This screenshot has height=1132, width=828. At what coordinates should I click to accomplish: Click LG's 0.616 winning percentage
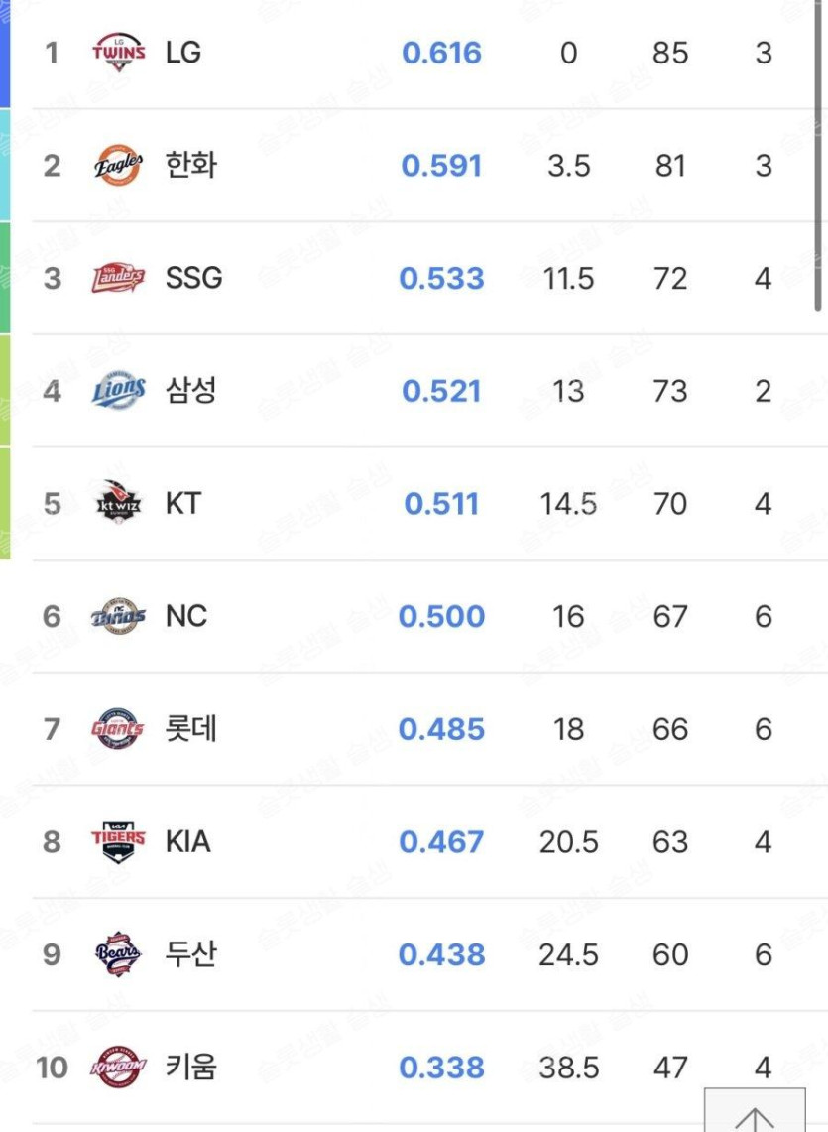coord(441,53)
